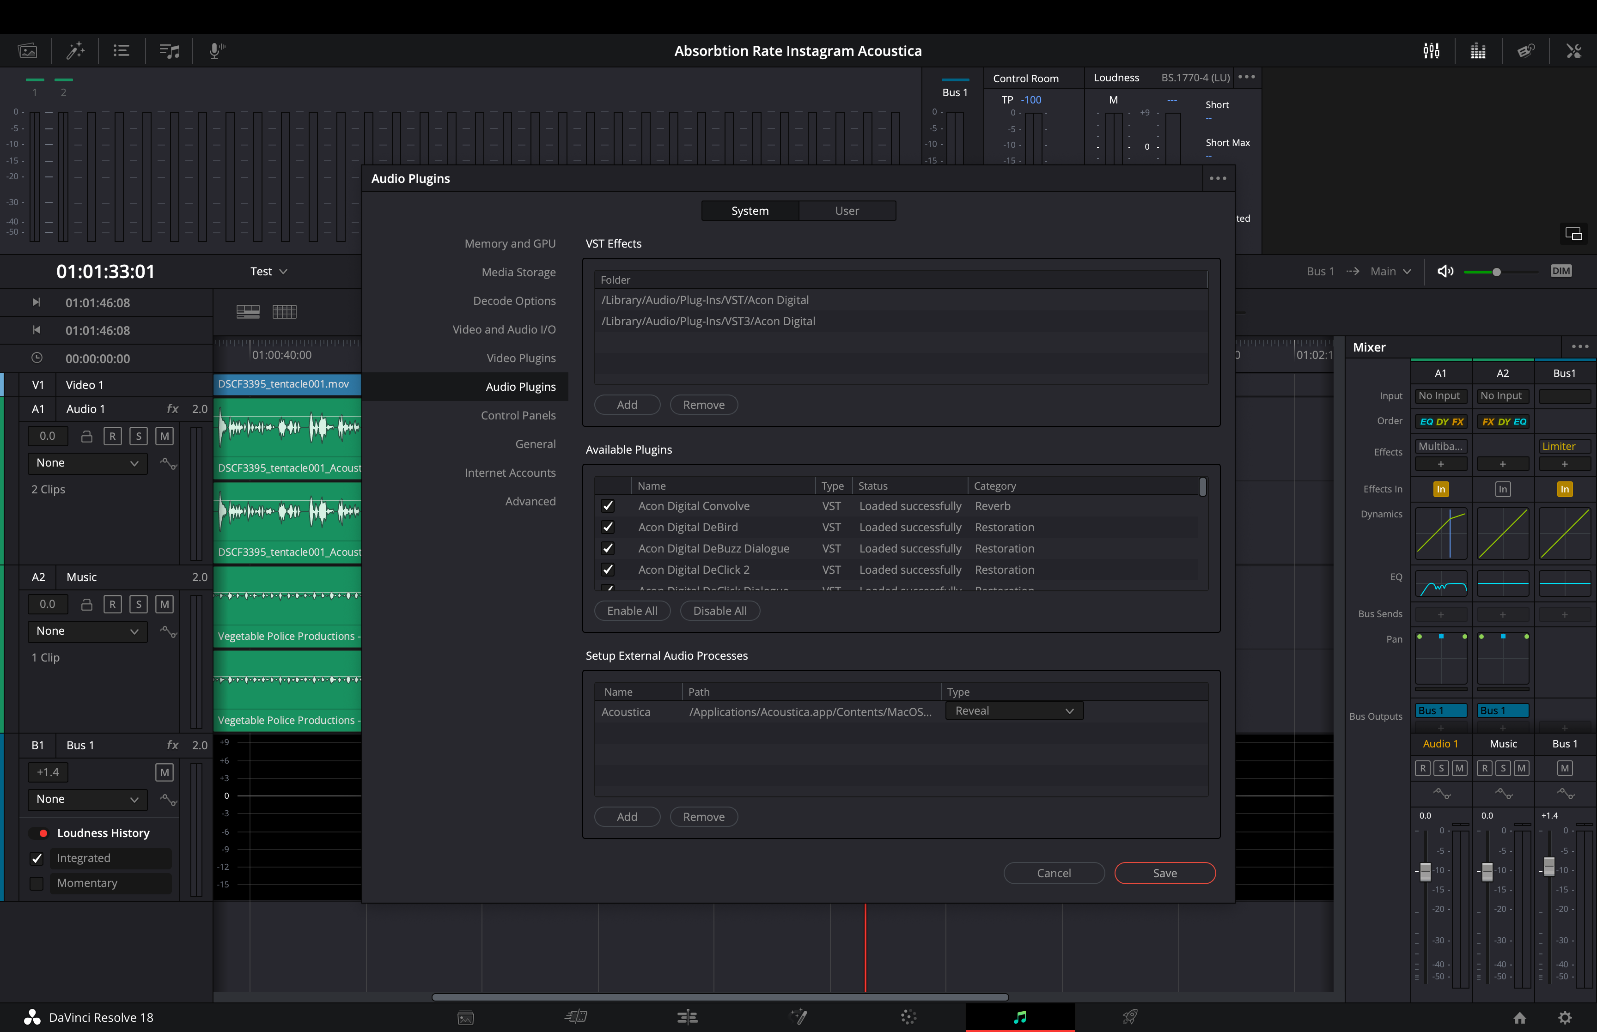
Task: Click Cancel in Audio Plugins dialog
Action: click(1054, 873)
